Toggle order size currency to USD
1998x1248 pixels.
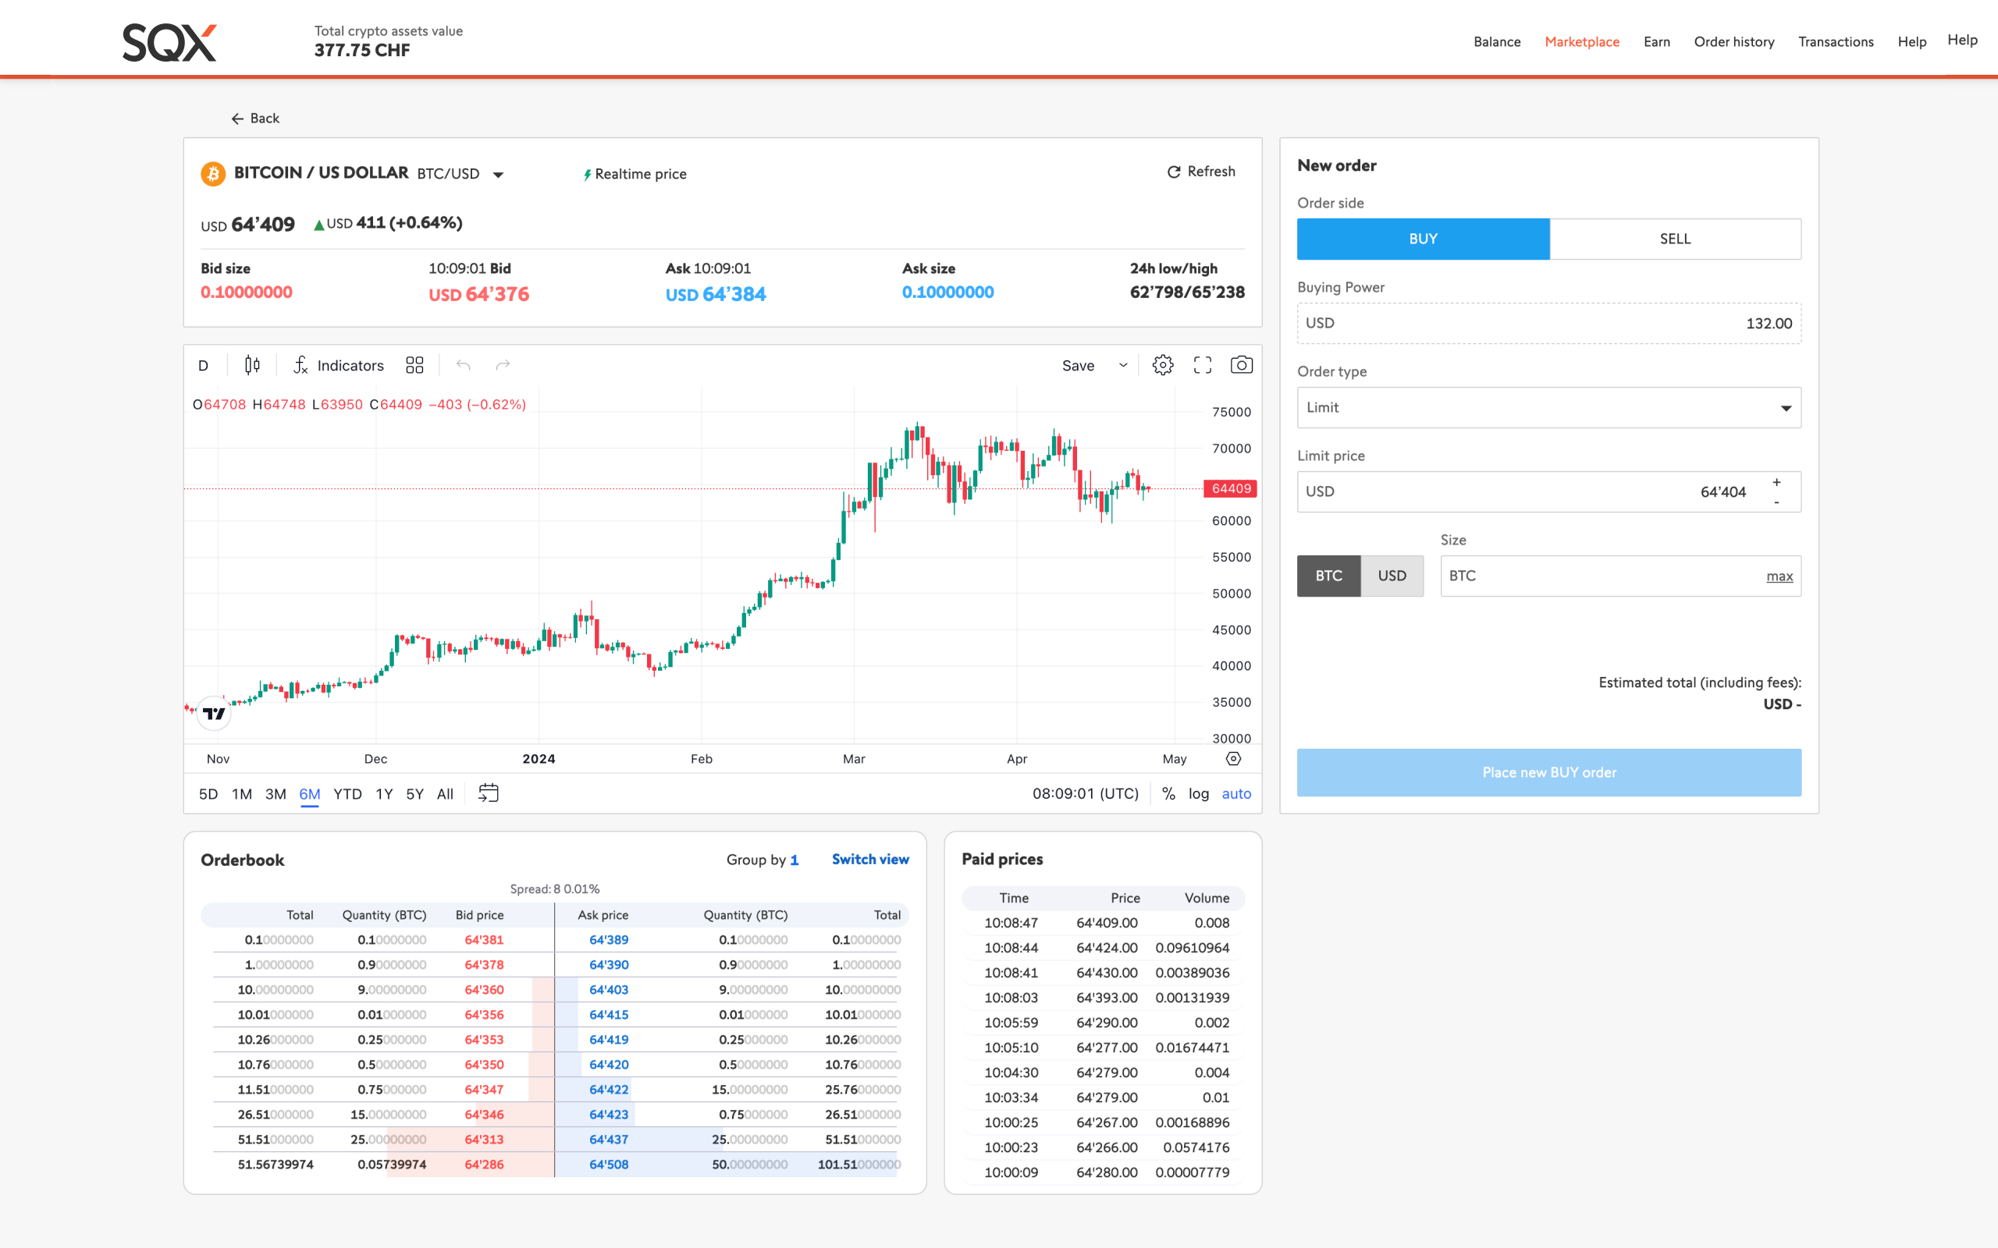pos(1392,576)
